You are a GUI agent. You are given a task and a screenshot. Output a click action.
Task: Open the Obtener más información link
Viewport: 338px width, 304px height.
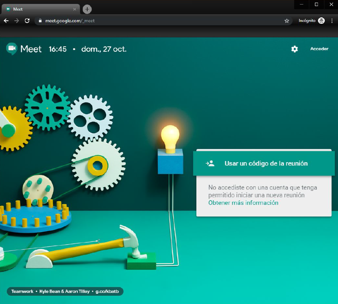click(x=243, y=203)
